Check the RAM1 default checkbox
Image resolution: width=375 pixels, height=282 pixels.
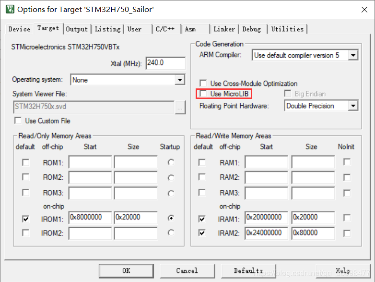click(x=202, y=162)
